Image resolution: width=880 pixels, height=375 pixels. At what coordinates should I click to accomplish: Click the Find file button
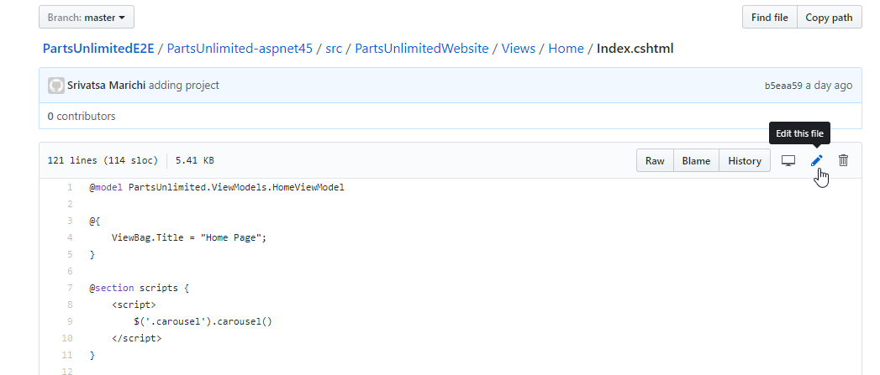point(769,18)
